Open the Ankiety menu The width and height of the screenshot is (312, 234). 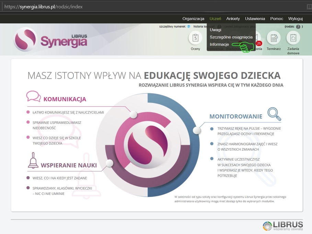[x=233, y=19]
